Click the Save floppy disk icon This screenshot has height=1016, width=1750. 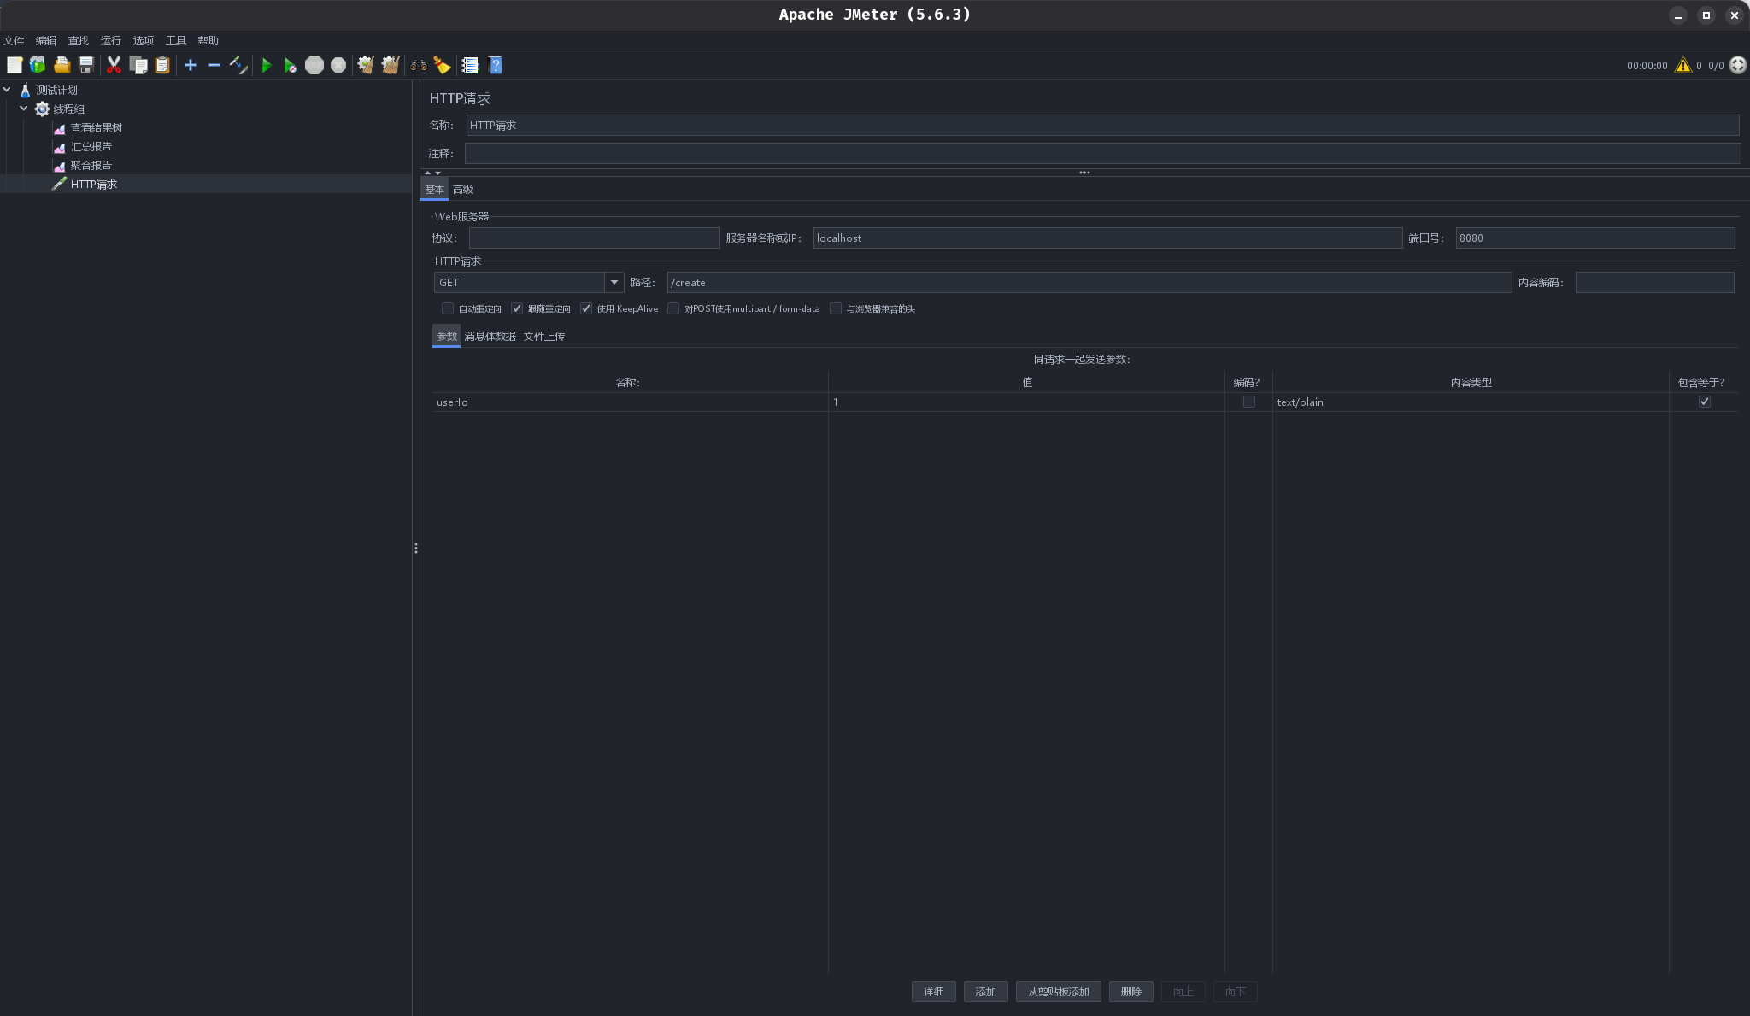(86, 65)
